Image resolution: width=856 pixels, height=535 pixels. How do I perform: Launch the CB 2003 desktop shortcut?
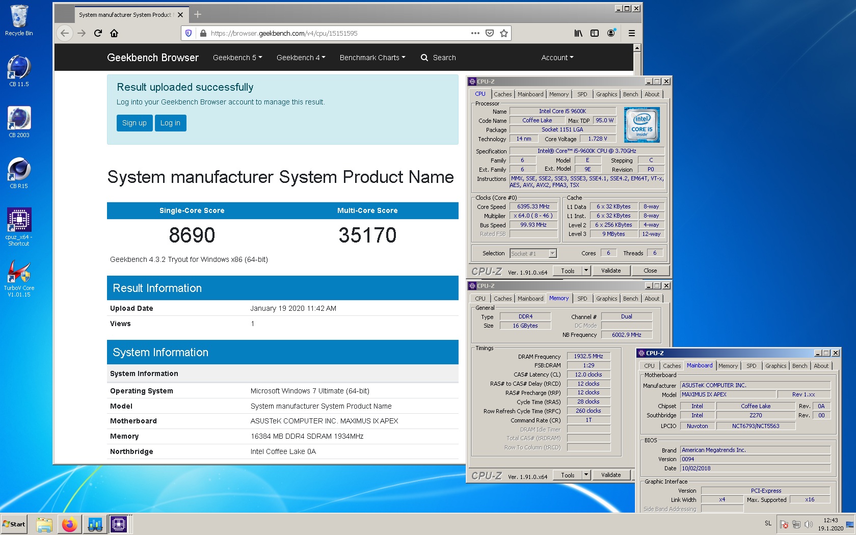19,122
